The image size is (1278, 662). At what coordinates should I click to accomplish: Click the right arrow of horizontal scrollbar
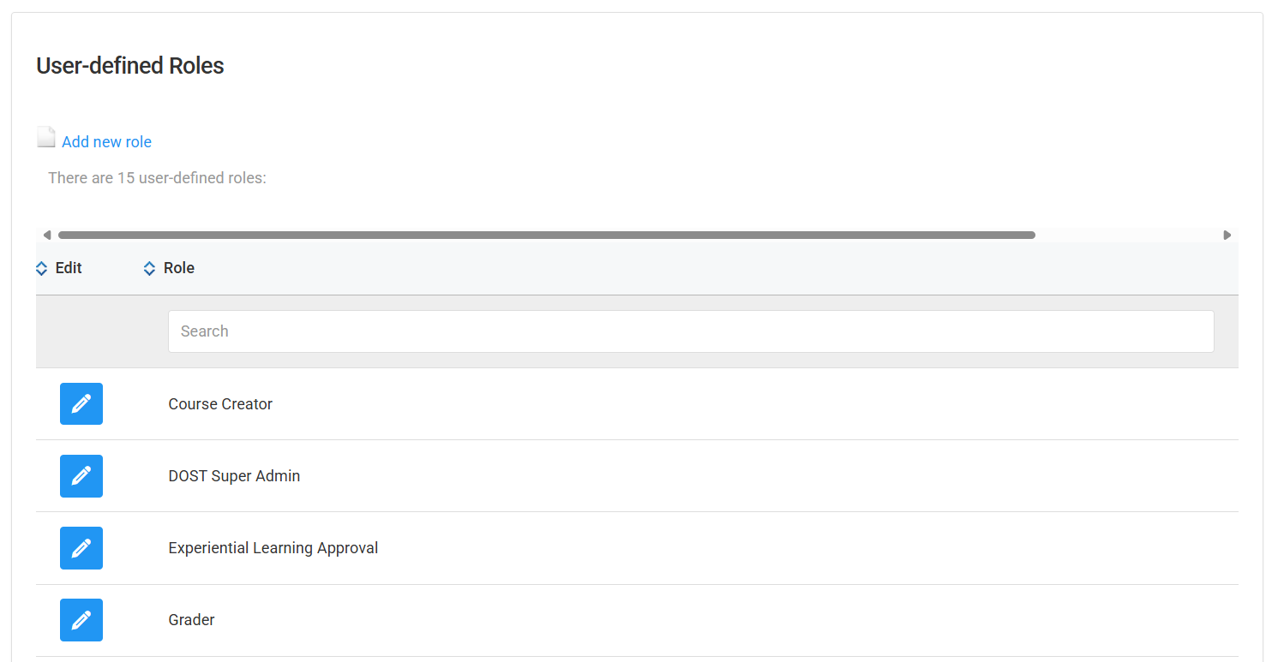click(x=1227, y=235)
